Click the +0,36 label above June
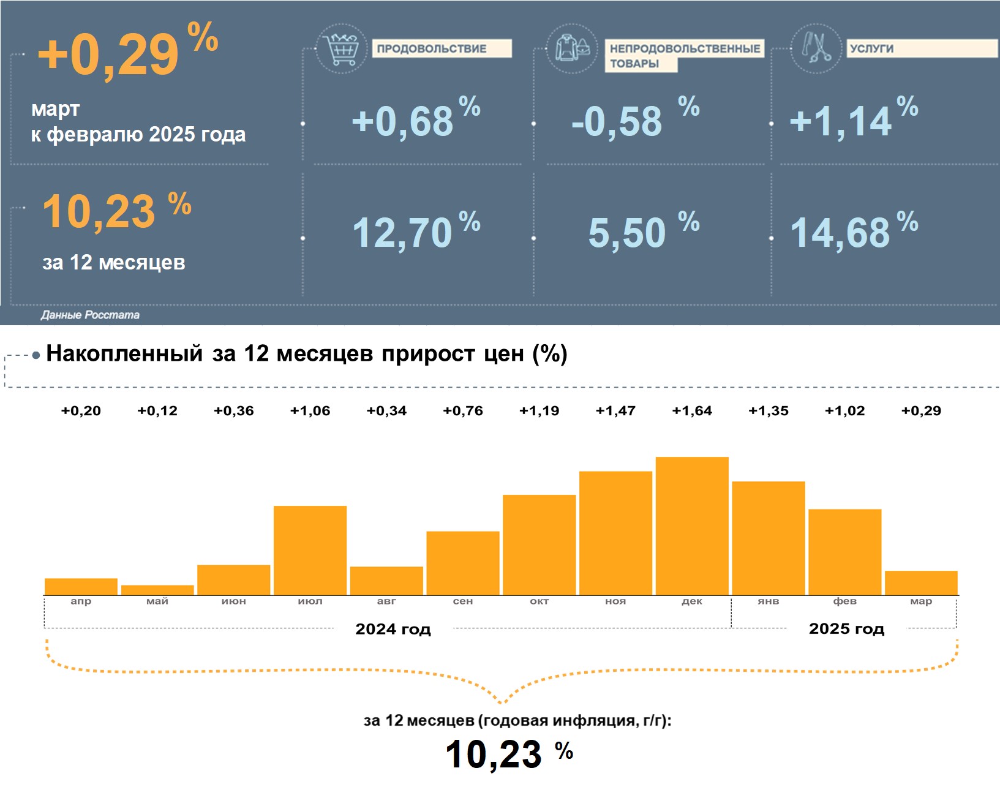Viewport: 1000px width, 787px height. point(234,411)
